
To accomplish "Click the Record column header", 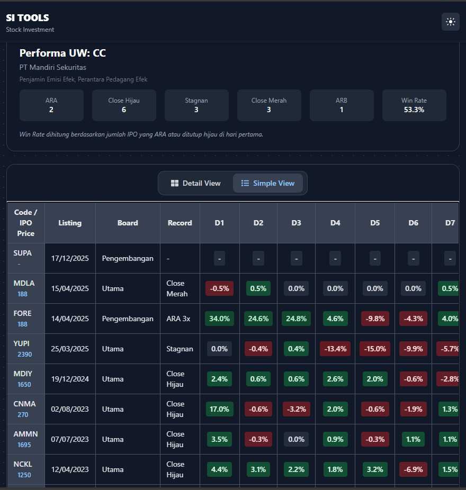I will coord(180,223).
